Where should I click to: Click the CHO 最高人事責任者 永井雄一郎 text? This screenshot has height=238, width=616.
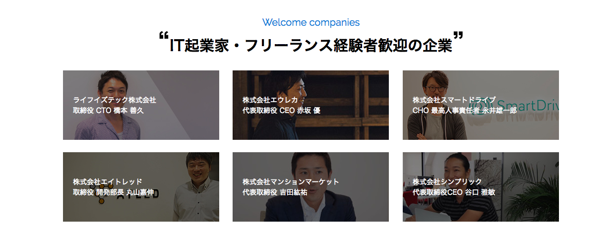click(x=464, y=110)
